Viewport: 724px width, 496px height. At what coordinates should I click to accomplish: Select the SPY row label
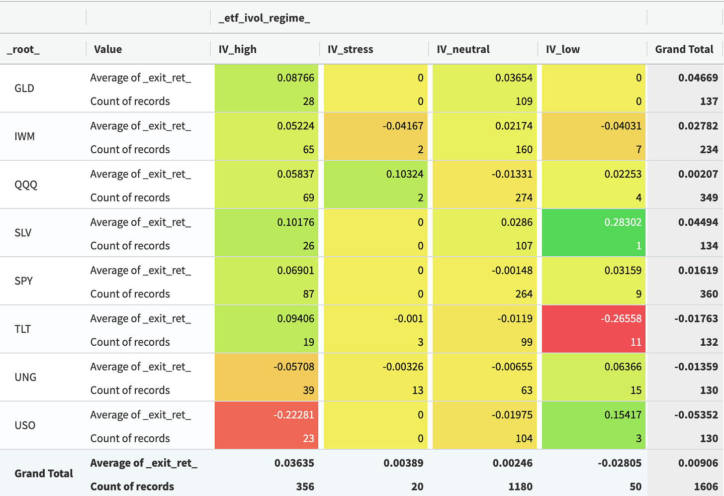tap(24, 281)
